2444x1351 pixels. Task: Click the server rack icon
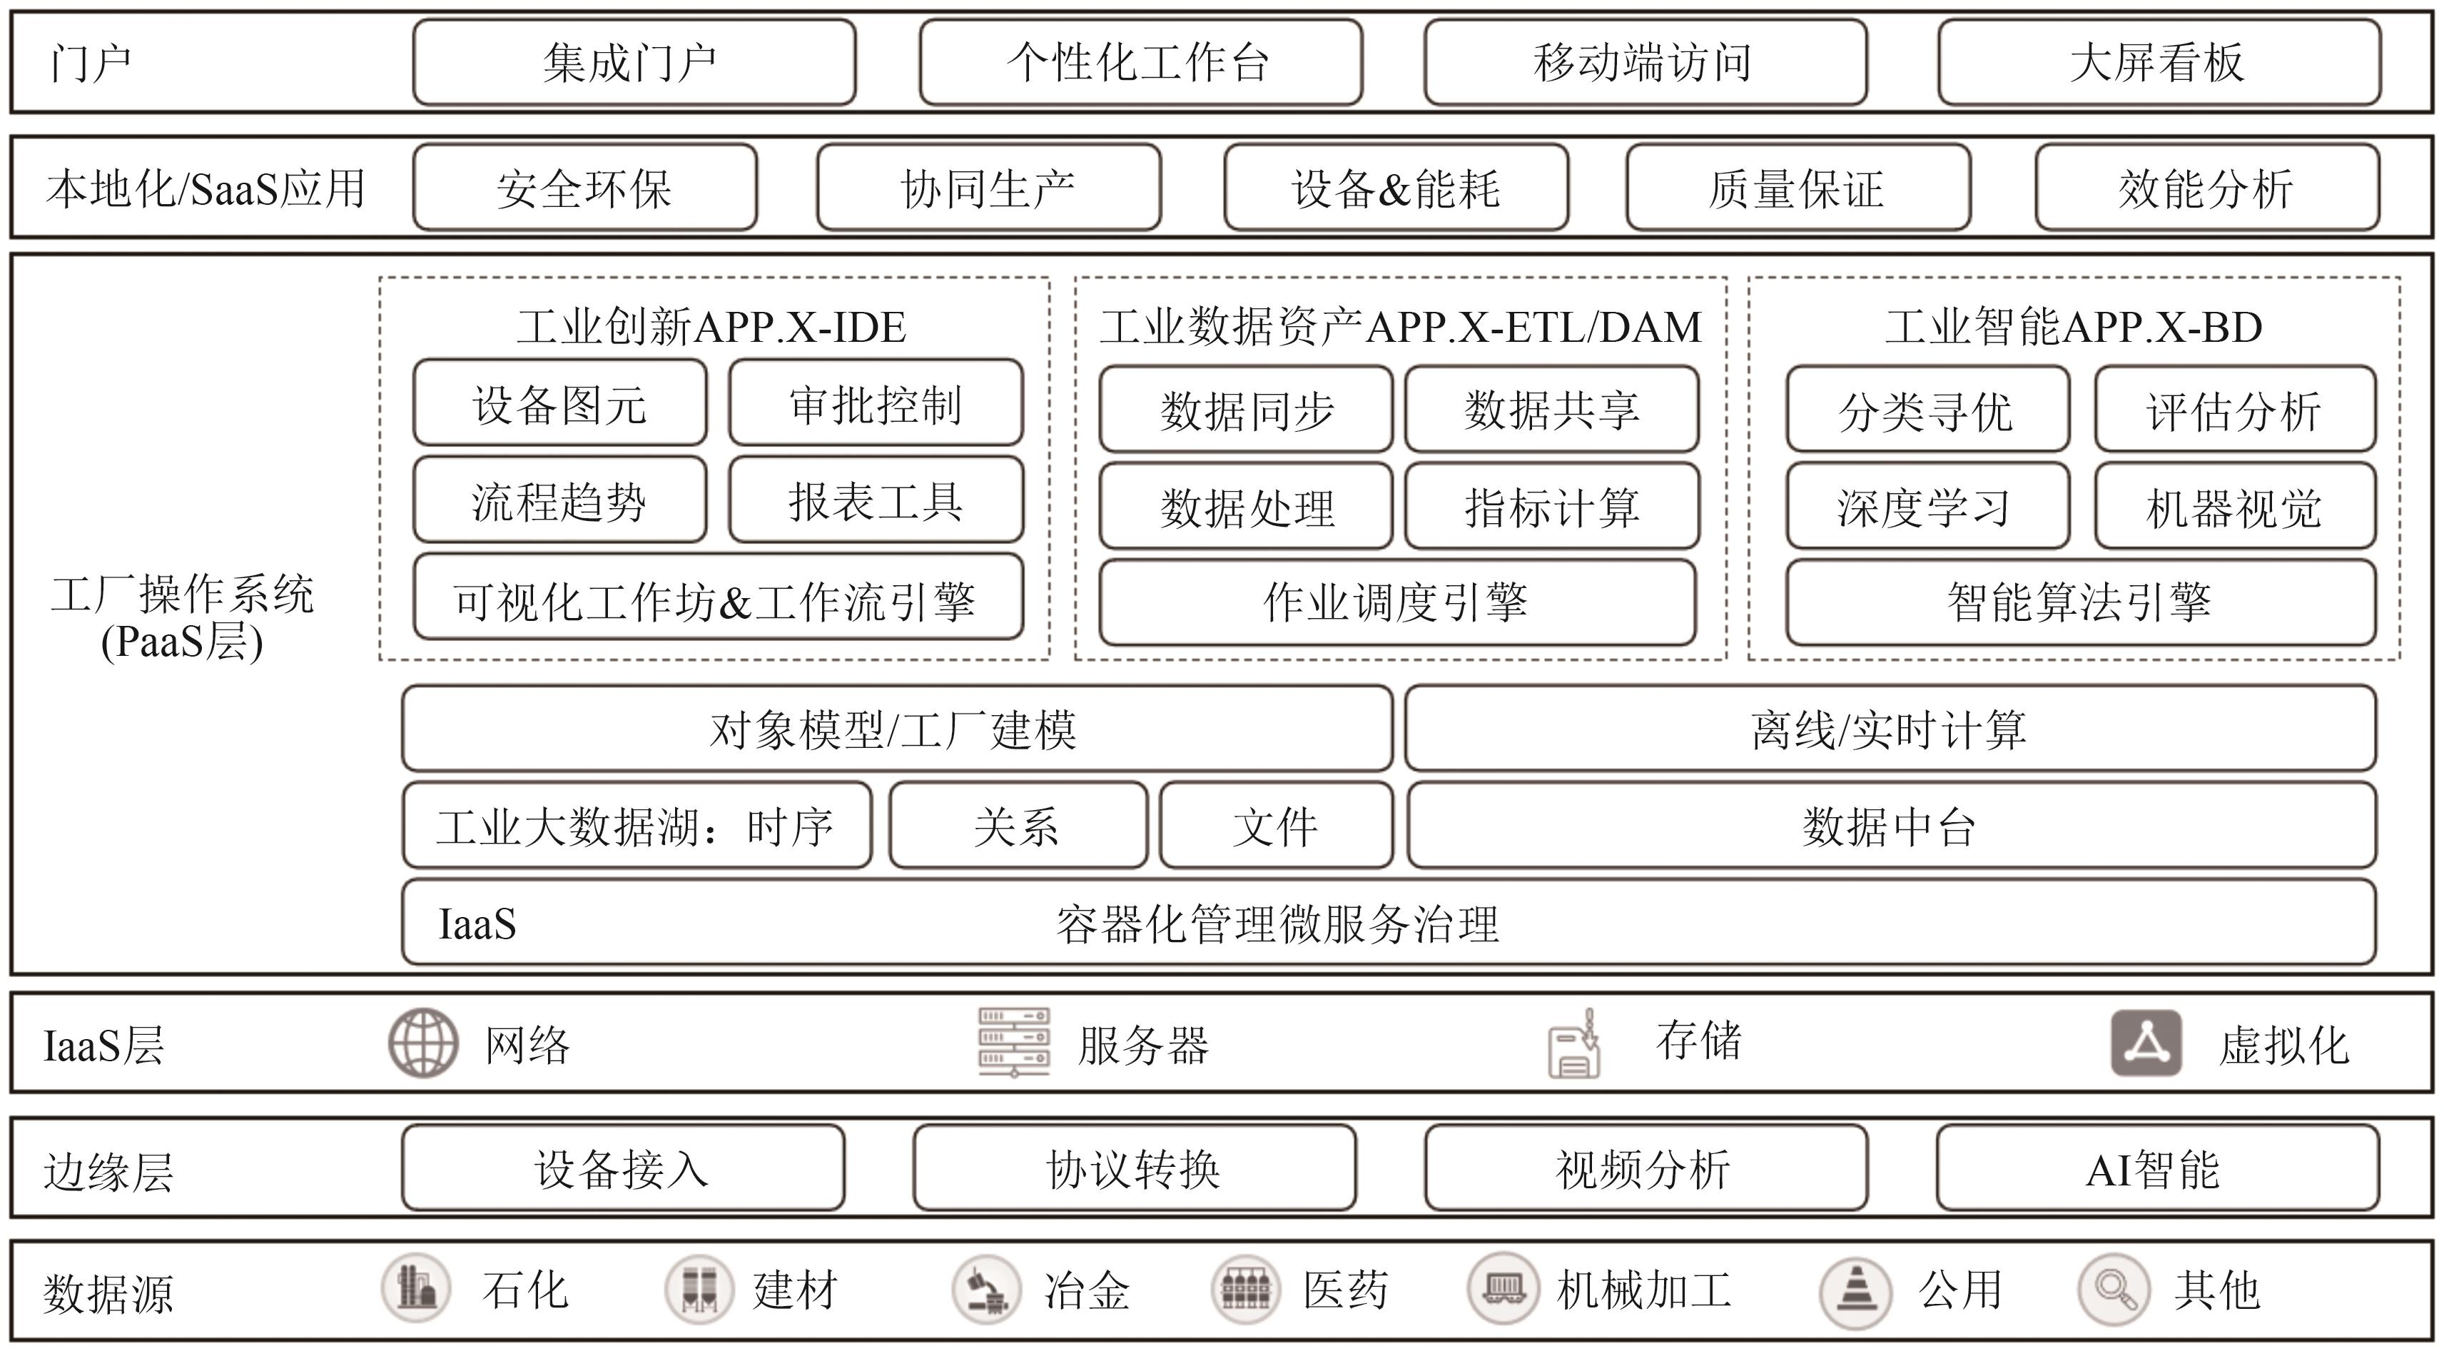(1014, 1043)
